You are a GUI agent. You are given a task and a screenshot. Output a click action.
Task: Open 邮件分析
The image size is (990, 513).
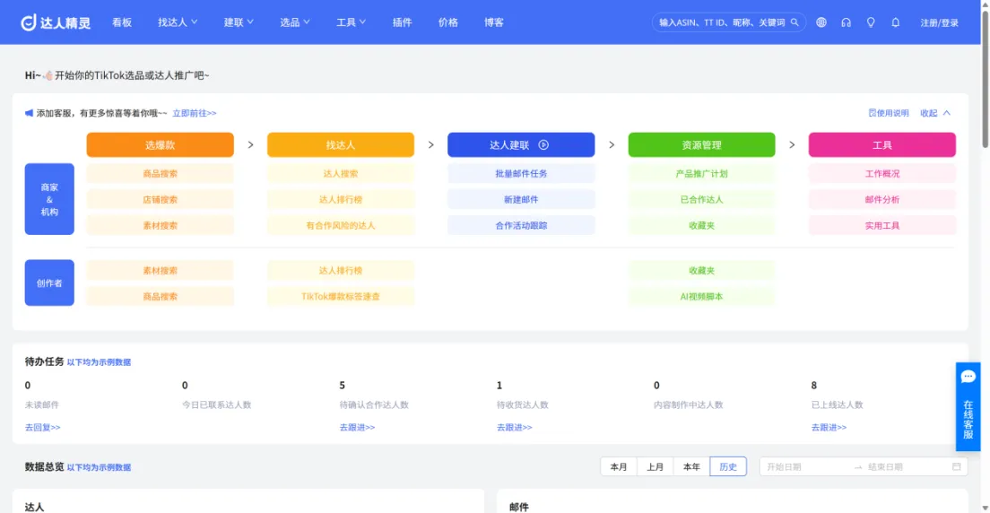click(x=882, y=200)
